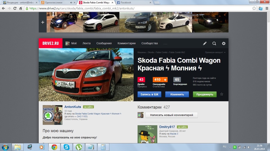Image resolution: width=270 pixels, height=151 pixels.
Task: Reload the page with refresh icon
Action: pos(15,8)
